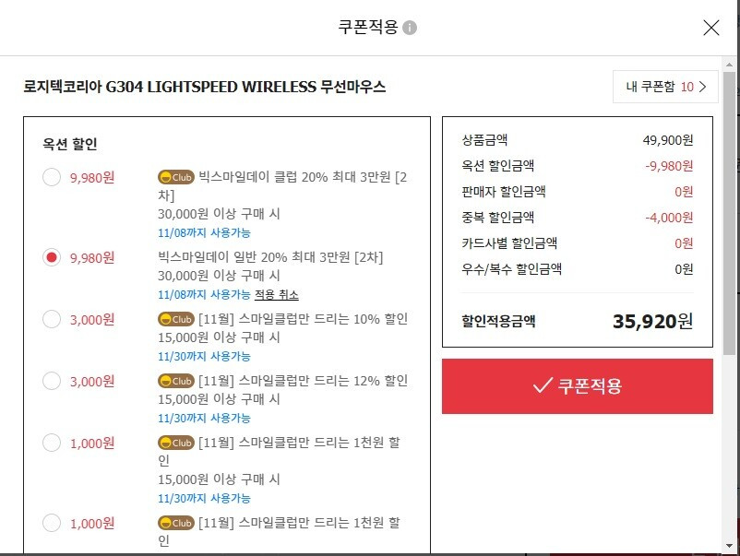Click the Club badge on 10% 할인 coupon
Screen dimensions: 740x556
tap(176, 319)
